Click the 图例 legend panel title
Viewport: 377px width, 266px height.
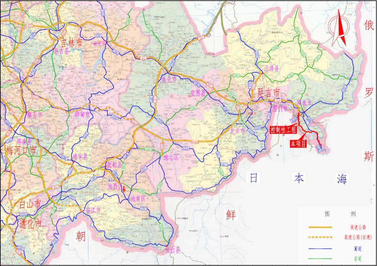pos(340,213)
